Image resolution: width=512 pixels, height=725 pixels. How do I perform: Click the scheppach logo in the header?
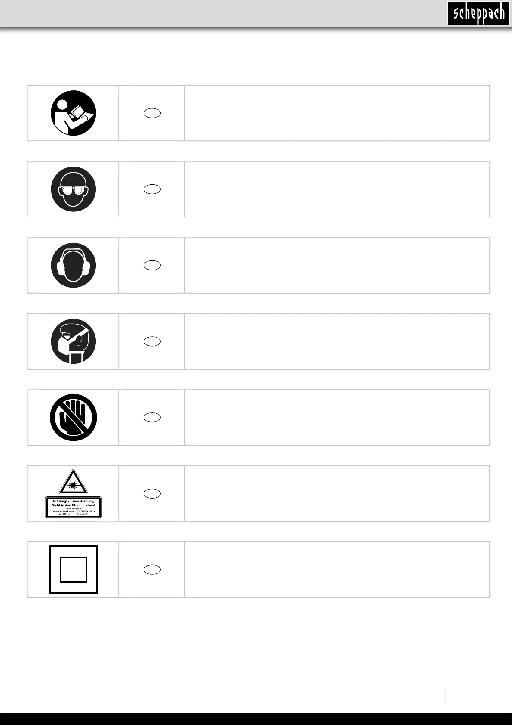click(478, 13)
